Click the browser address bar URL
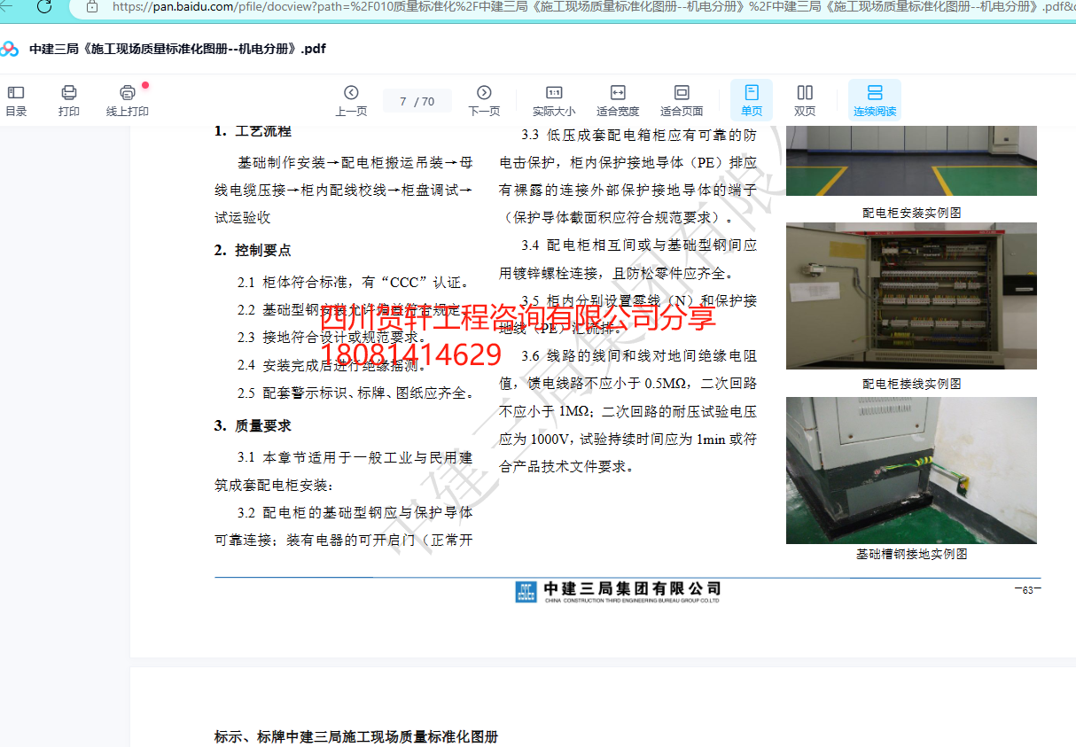The image size is (1076, 747). (x=594, y=6)
